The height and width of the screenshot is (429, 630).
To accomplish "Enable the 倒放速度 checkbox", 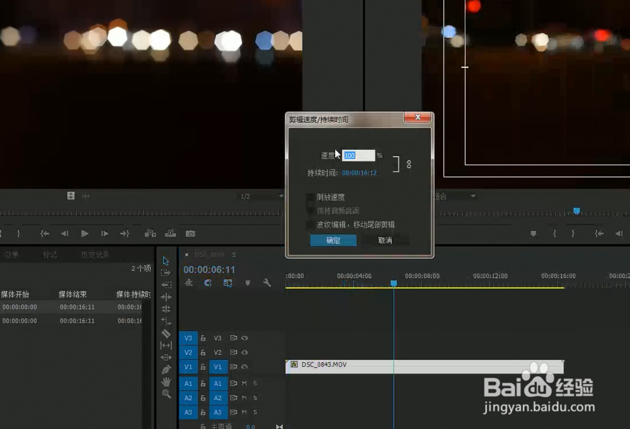I will (310, 197).
